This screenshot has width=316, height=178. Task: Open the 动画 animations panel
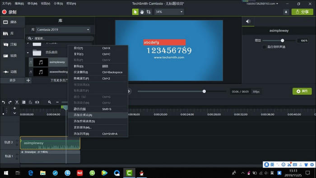pyautogui.click(x=10, y=72)
